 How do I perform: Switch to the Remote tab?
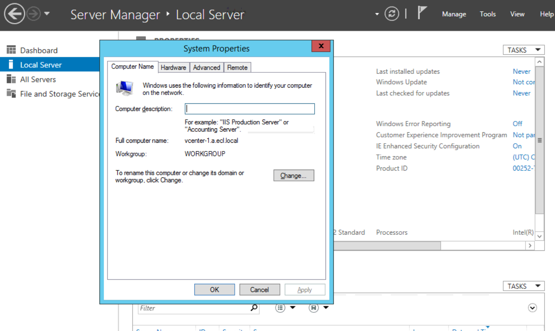tap(237, 67)
